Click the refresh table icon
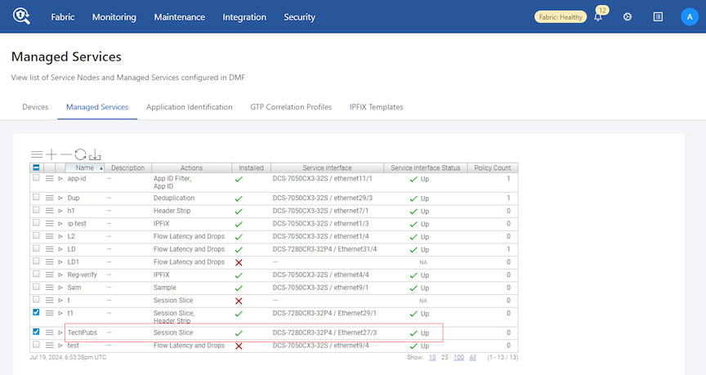The image size is (706, 375). (80, 155)
